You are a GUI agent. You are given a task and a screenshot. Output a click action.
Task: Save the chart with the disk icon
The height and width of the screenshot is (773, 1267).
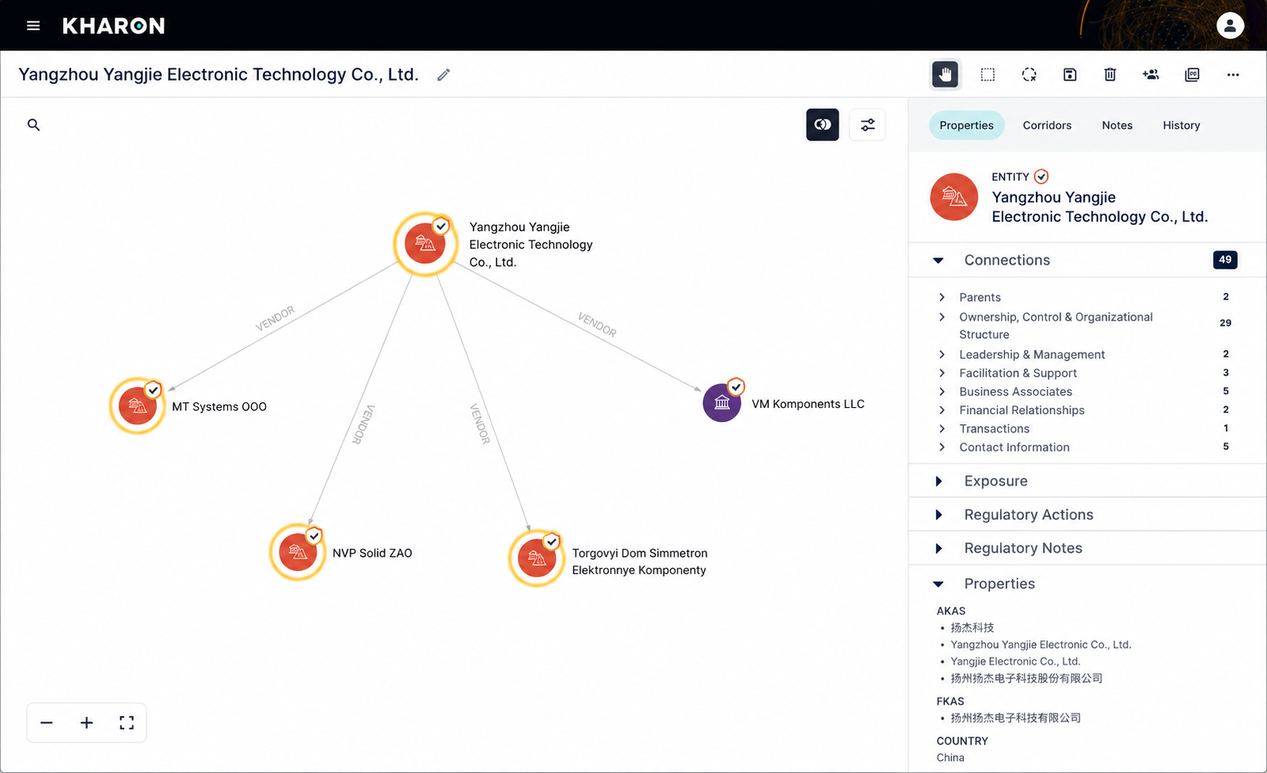coord(1070,74)
